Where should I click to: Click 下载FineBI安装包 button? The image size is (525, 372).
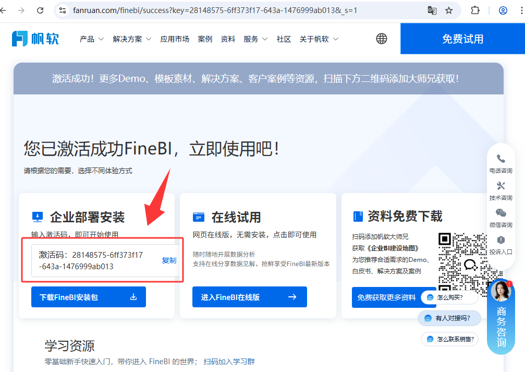tap(89, 297)
